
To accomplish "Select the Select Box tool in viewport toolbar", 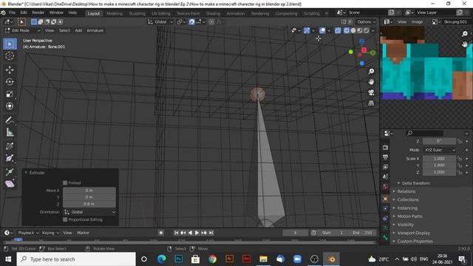I will pos(10,44).
